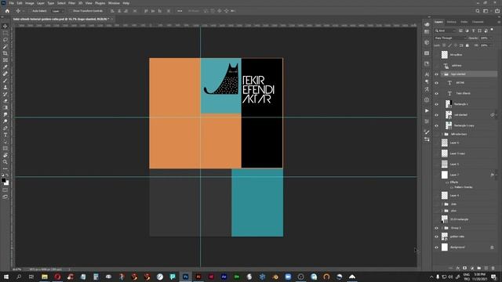Switch to the Paths tab
This screenshot has height=282, width=502.
pos(464,22)
